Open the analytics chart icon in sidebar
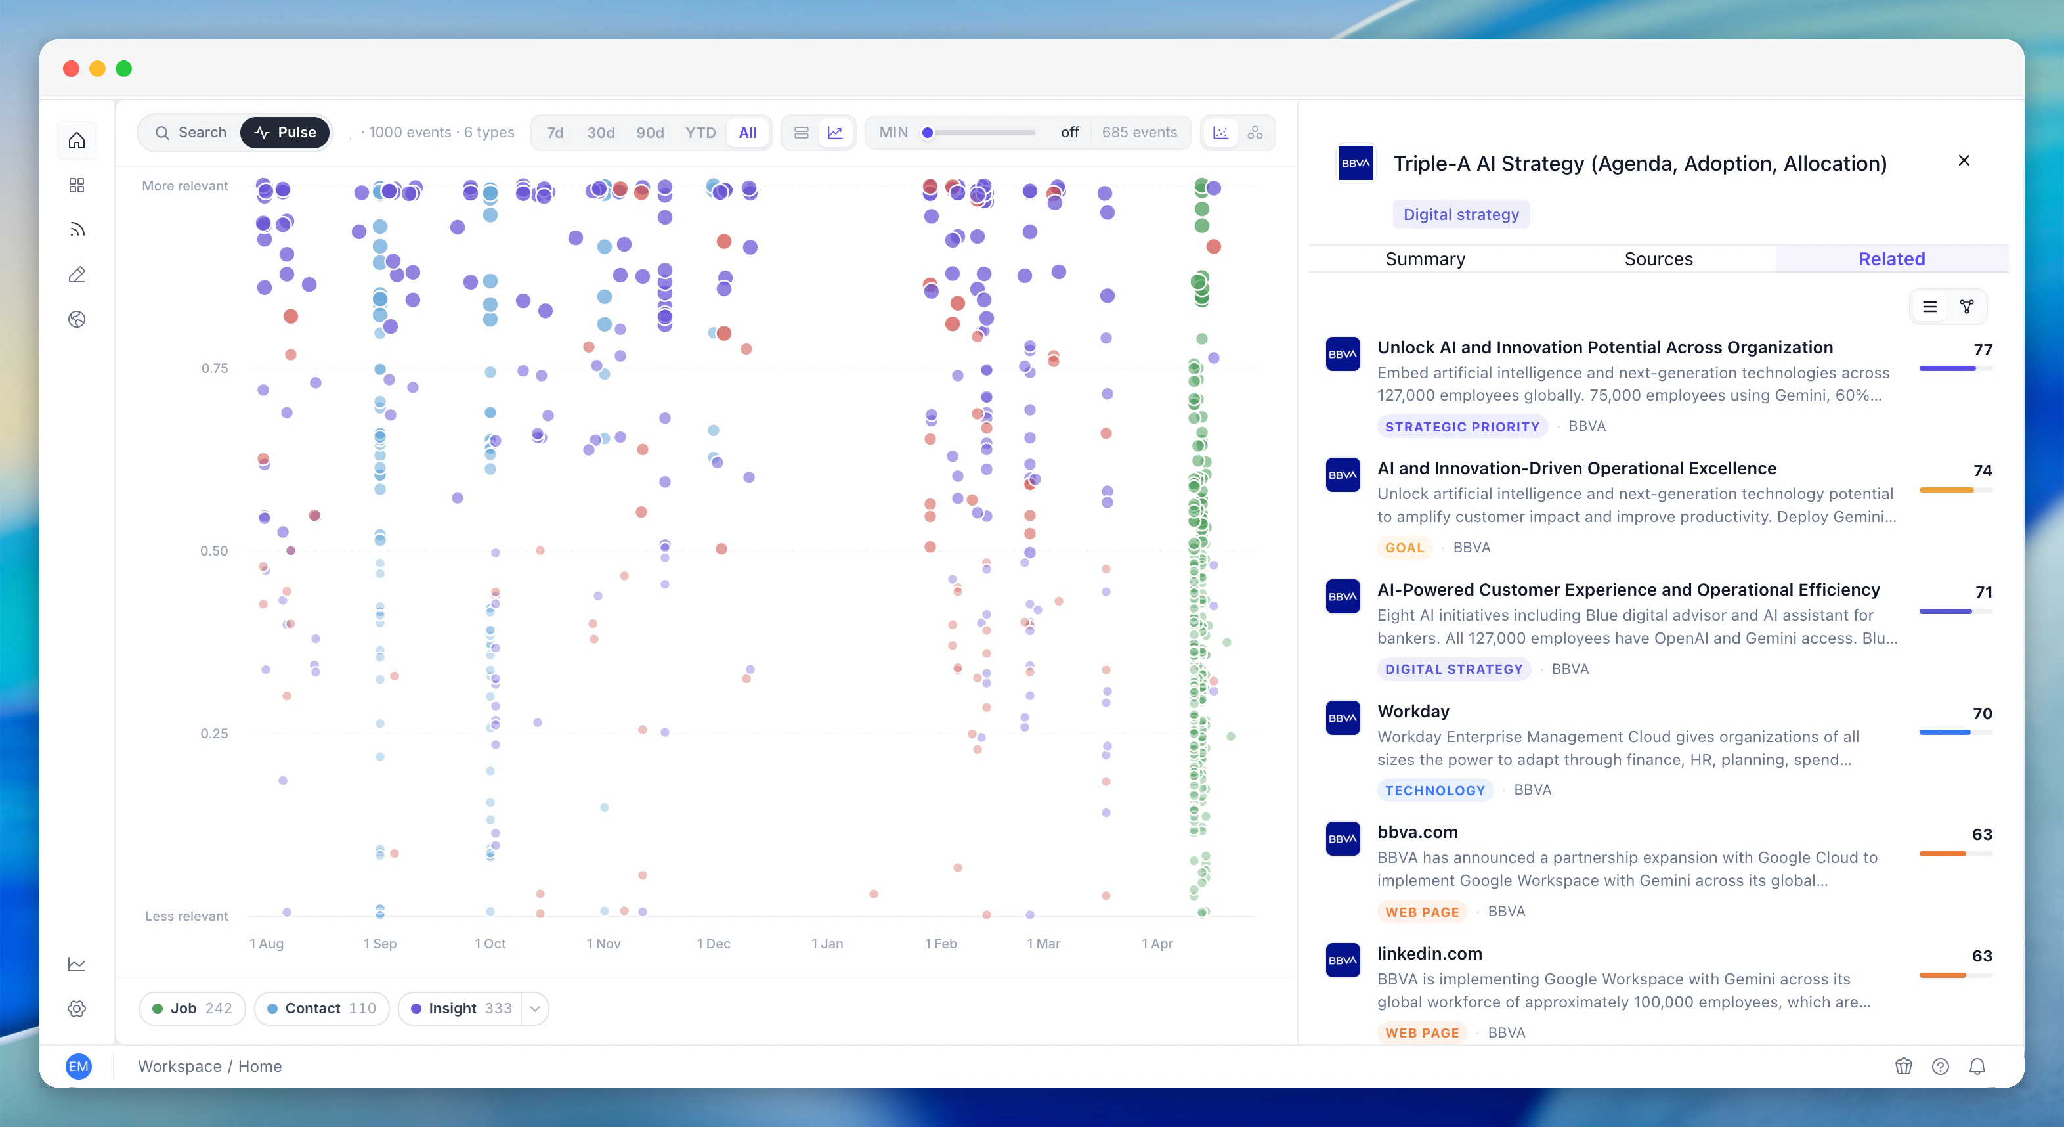 click(77, 964)
